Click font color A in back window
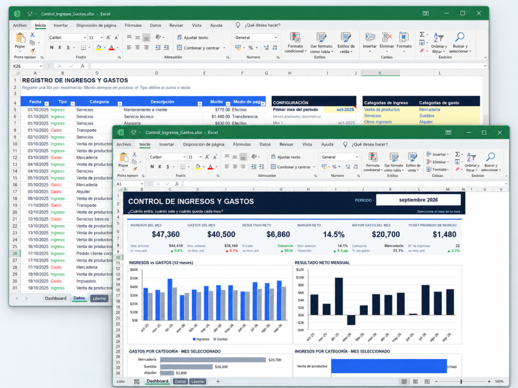This screenshot has width=518, height=388. 112,47
